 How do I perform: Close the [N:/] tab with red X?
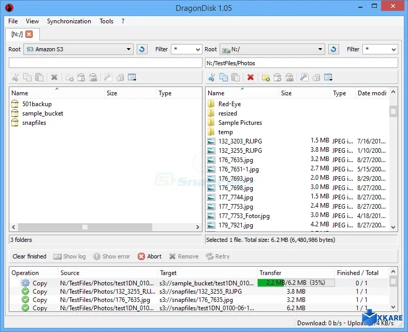[29, 34]
